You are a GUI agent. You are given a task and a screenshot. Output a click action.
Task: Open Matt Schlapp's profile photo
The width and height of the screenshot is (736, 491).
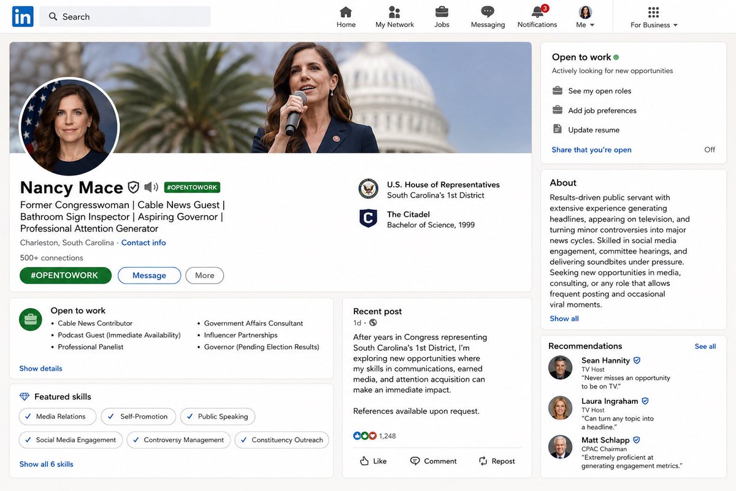(x=560, y=447)
